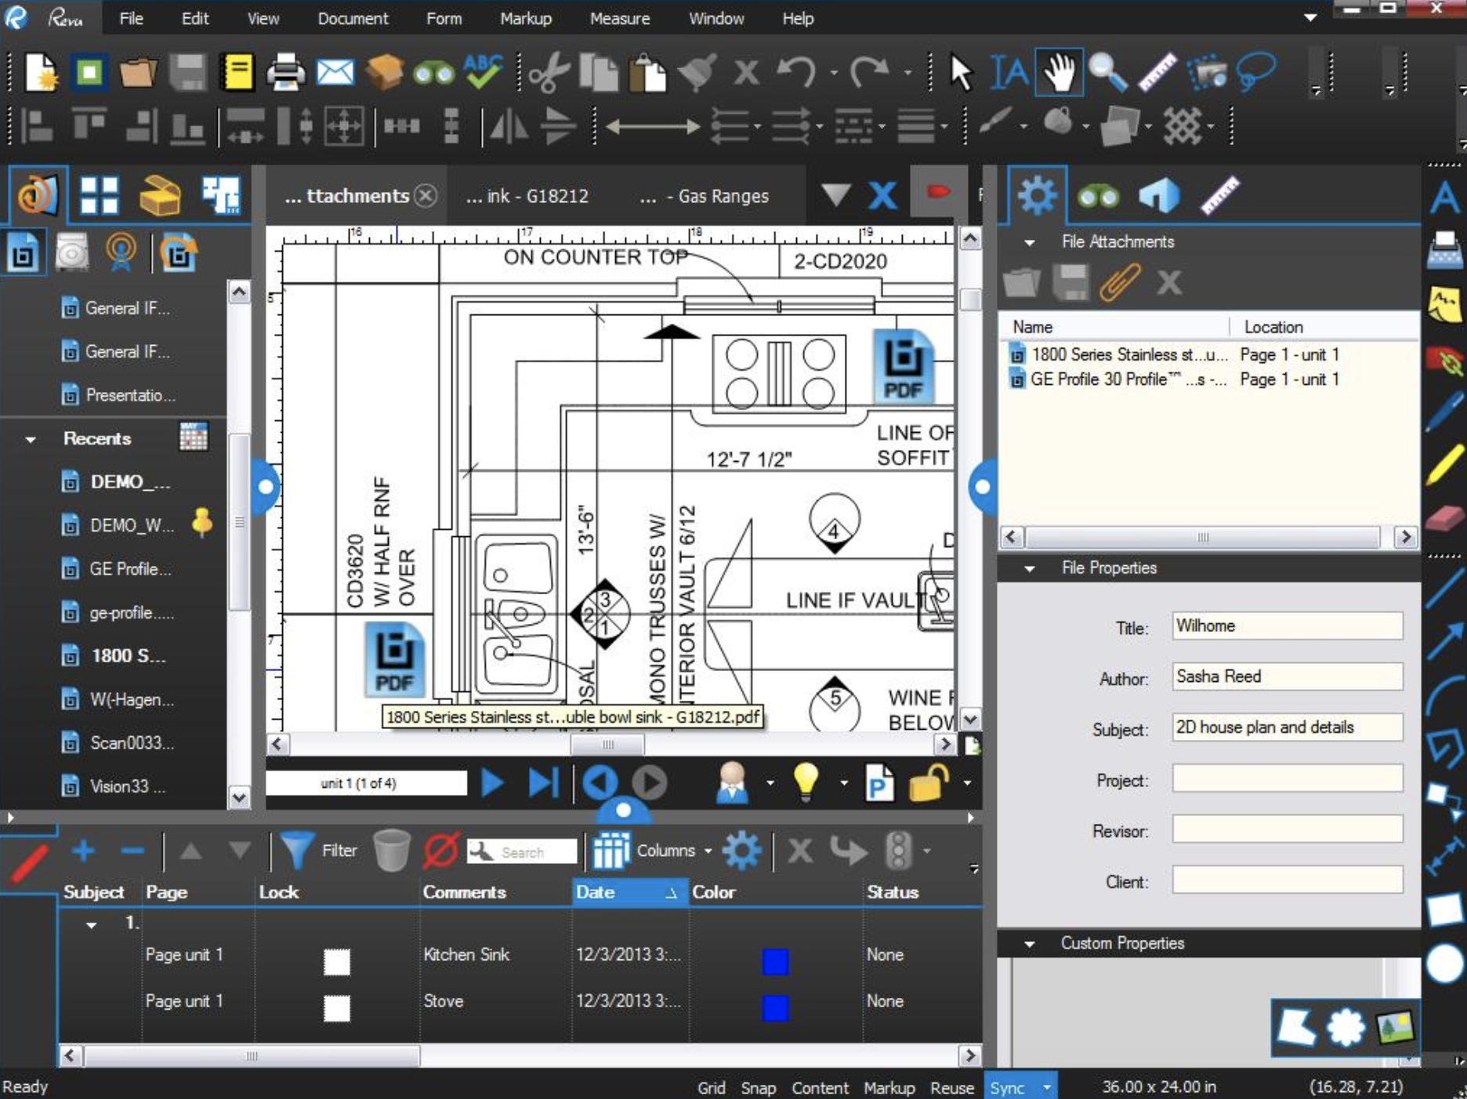Open the Email envelope icon

[x=335, y=73]
